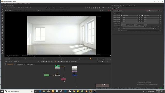165x93 pixels.
Task: Open the Transform nodes menu in left toolbar
Action: 2,30
